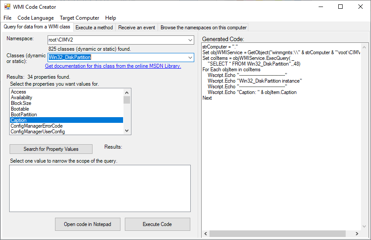This screenshot has width=371, height=240.
Task: Switch to Execute a method tab
Action: [94, 28]
